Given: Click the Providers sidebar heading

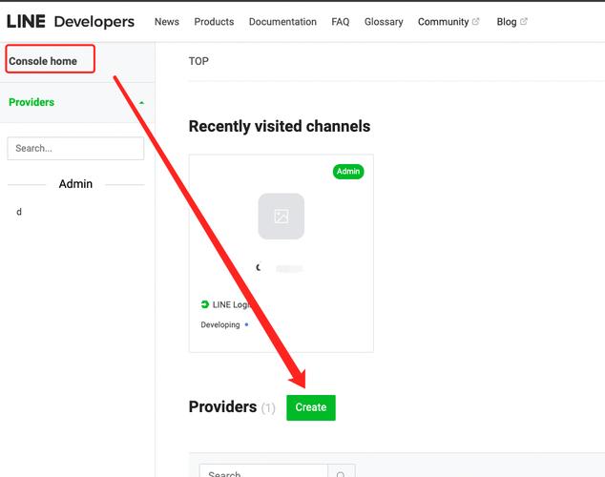Looking at the screenshot, I should click(31, 102).
